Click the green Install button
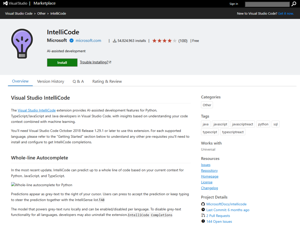 (x=62, y=62)
